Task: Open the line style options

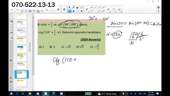Action: coord(114,9)
